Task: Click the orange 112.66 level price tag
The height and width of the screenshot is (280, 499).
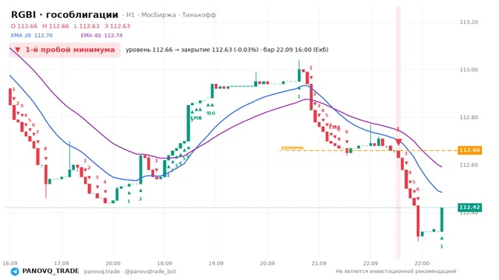Action: 469,150
